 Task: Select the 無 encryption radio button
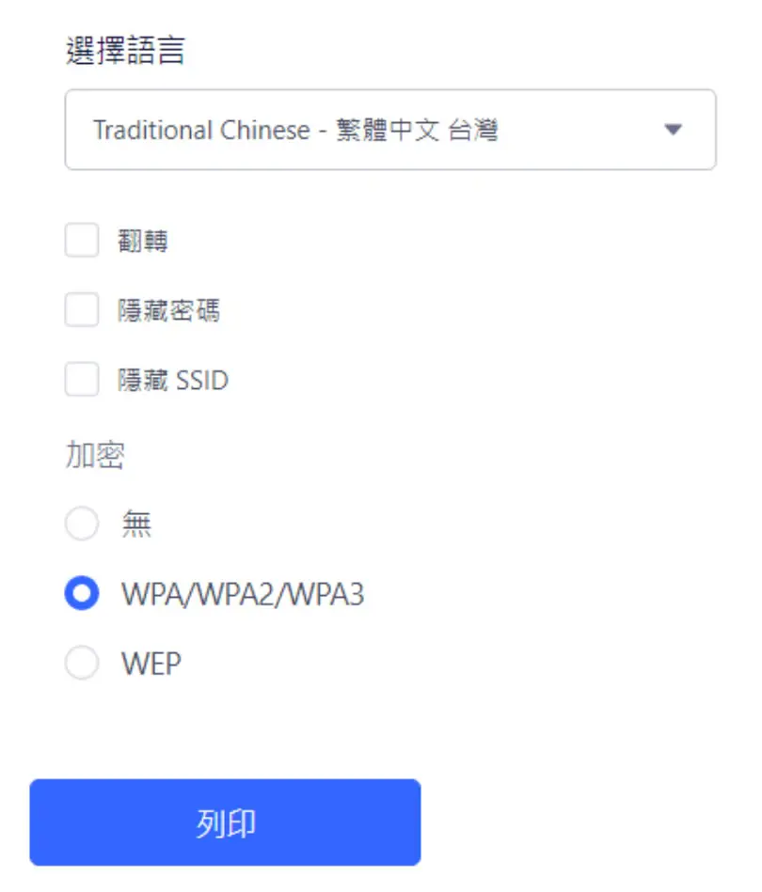[x=82, y=524]
